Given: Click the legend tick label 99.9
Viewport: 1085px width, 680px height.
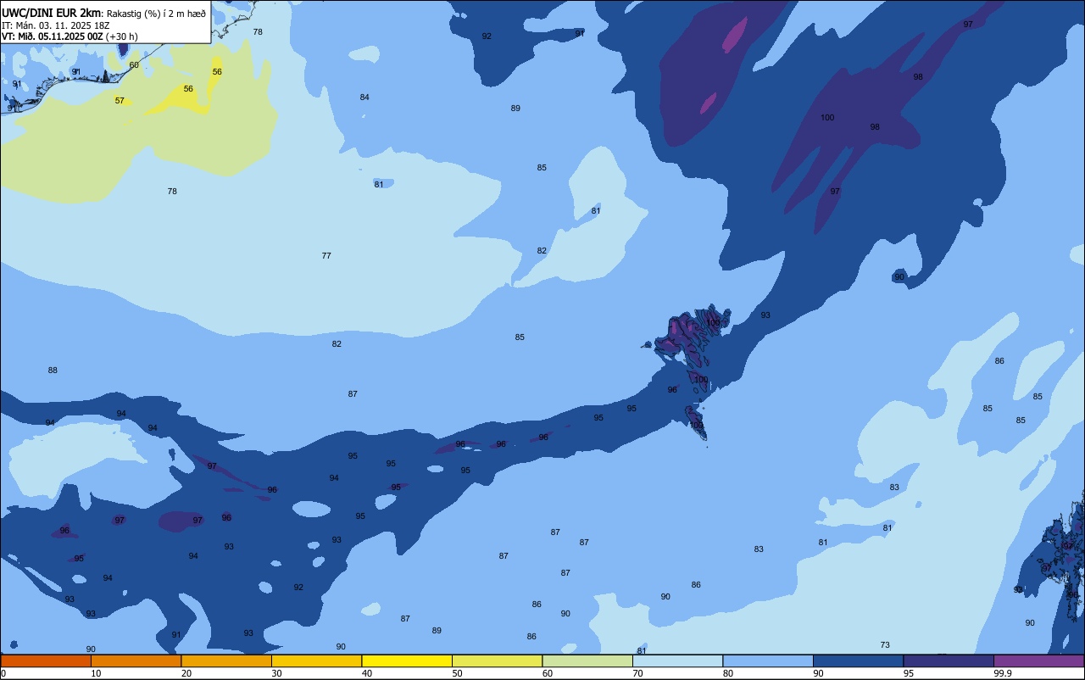Looking at the screenshot, I should 1003,673.
